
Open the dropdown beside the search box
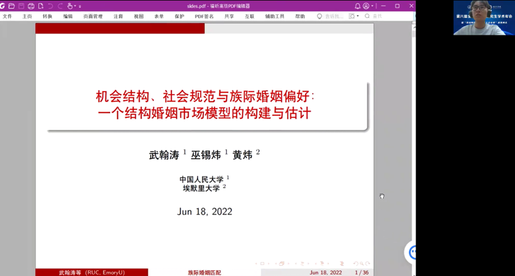(358, 16)
